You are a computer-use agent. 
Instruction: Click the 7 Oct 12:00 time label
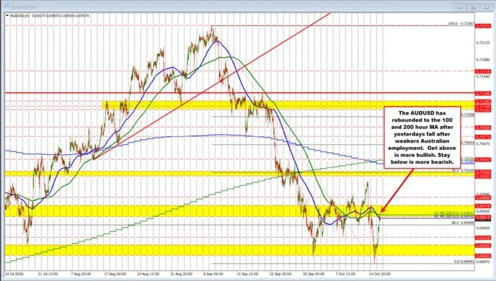(x=345, y=274)
